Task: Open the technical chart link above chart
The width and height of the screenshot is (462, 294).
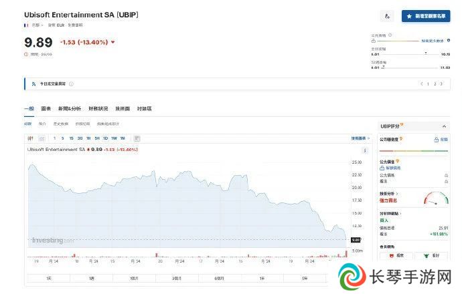Action: point(360,138)
